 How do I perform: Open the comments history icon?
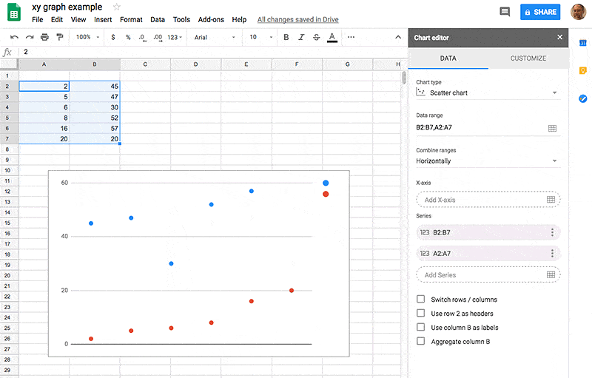click(x=505, y=12)
